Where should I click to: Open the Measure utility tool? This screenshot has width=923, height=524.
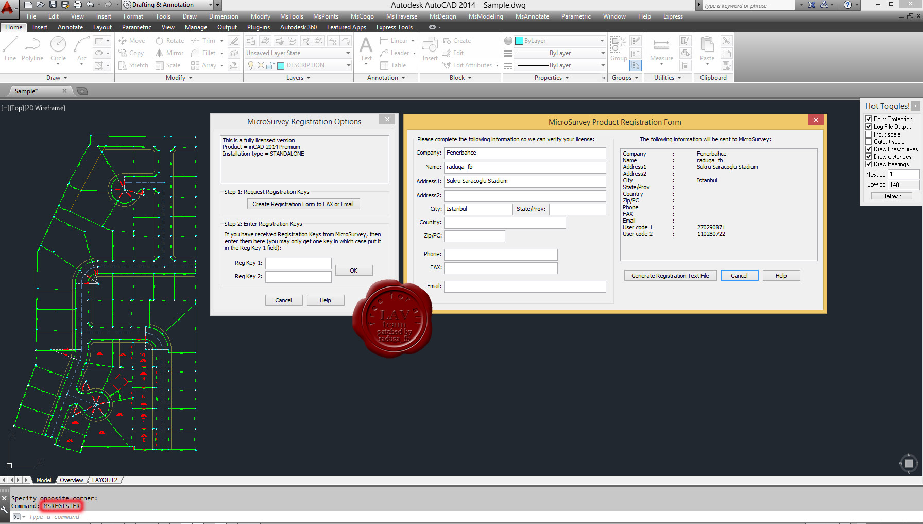tap(661, 50)
